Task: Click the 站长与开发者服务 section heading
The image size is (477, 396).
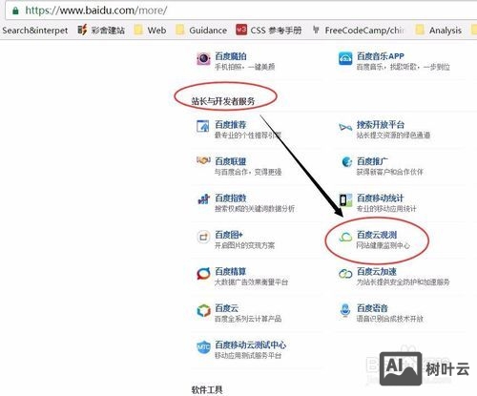Action: click(223, 101)
